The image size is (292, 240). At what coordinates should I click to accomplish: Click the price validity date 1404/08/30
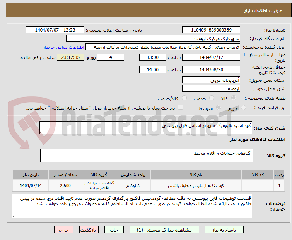(211, 70)
